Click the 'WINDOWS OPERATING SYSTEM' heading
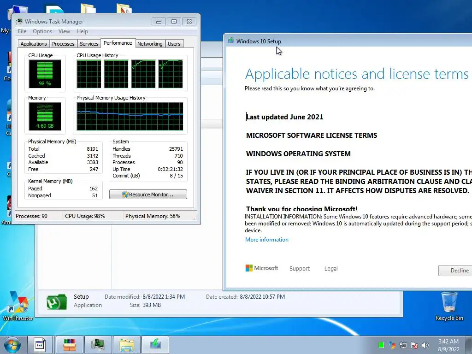This screenshot has height=354, width=472. click(x=298, y=153)
